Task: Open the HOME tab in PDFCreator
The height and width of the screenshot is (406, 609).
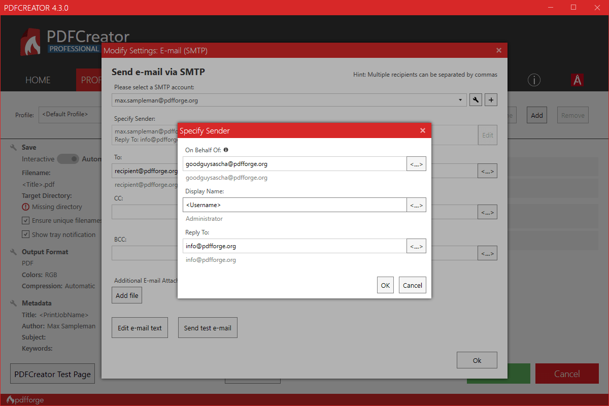Action: click(x=38, y=80)
